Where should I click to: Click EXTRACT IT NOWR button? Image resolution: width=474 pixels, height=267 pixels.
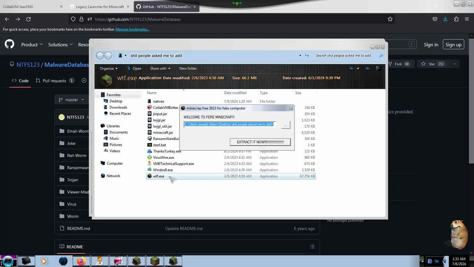(260, 142)
